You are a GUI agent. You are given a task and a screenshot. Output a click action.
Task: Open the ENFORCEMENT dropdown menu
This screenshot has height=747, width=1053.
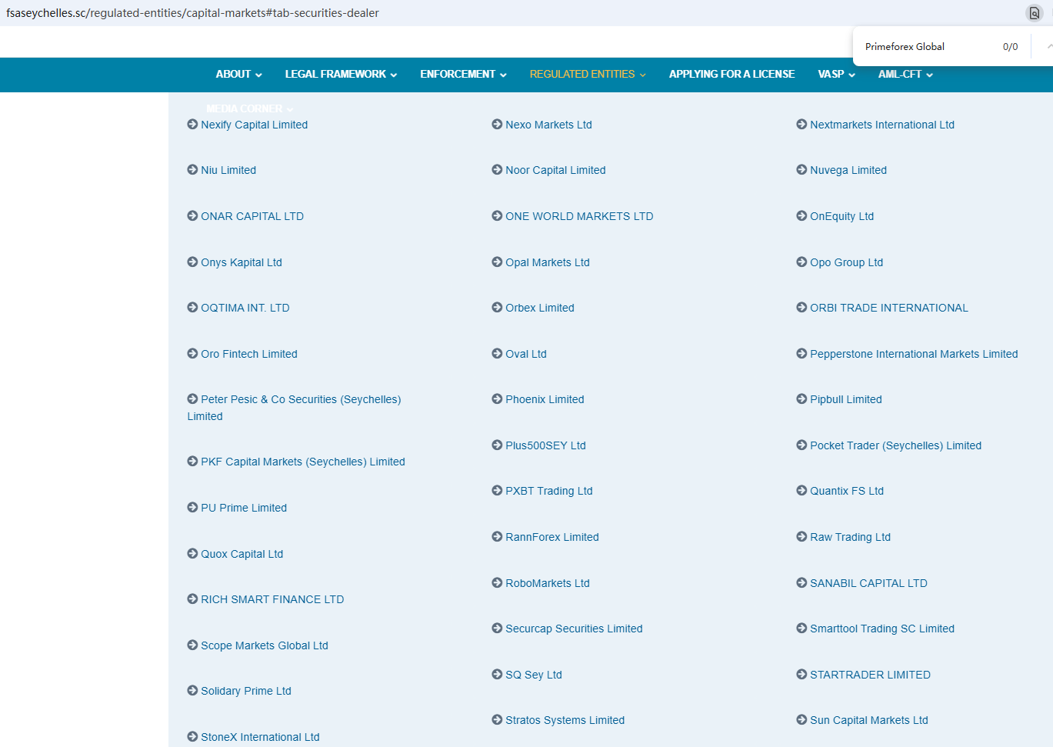coord(463,74)
